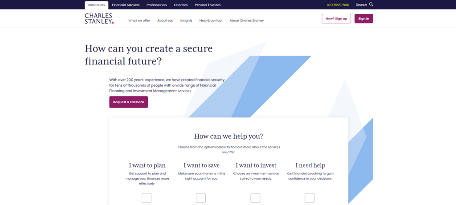Image resolution: width=456 pixels, height=205 pixels.
Task: Switch to the Individuals tab
Action: pos(97,5)
